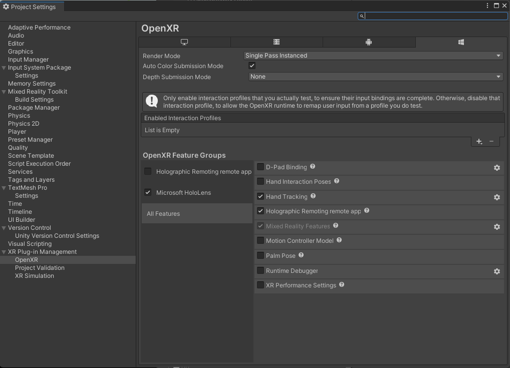Click help icon next to Hand Interaction Poses
Image resolution: width=510 pixels, height=368 pixels.
pos(337,181)
